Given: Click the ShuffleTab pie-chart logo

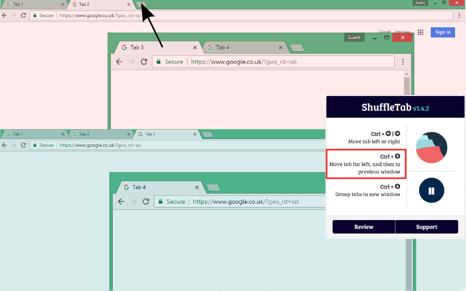Looking at the screenshot, I should point(431,147).
